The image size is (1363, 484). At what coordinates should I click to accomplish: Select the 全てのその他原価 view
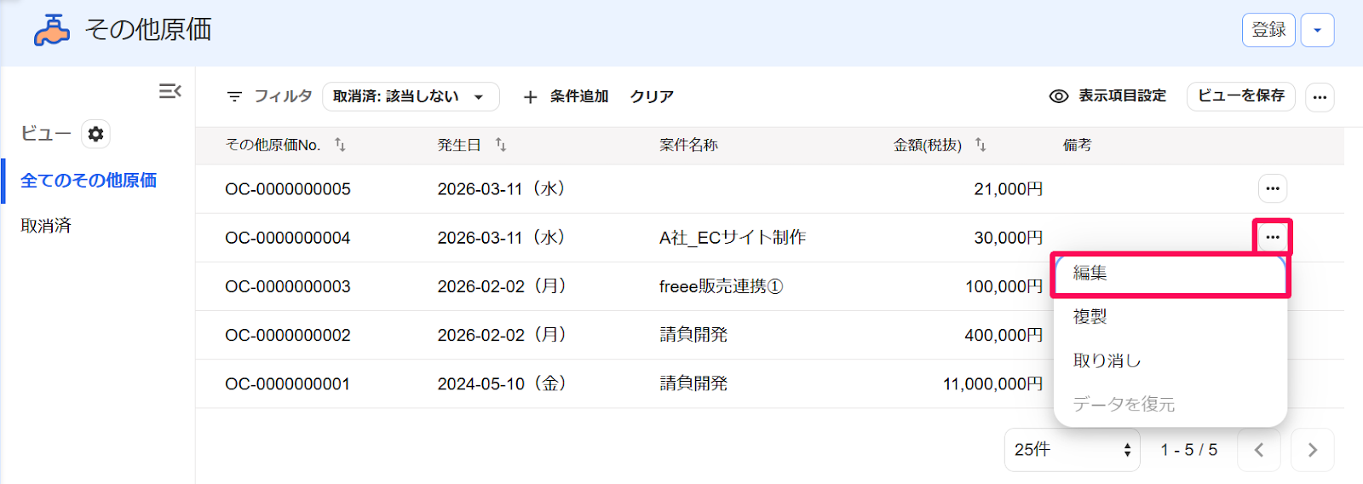point(89,181)
